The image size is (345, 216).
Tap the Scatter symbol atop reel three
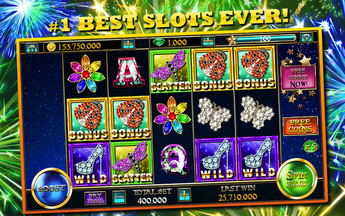pyautogui.click(x=170, y=71)
